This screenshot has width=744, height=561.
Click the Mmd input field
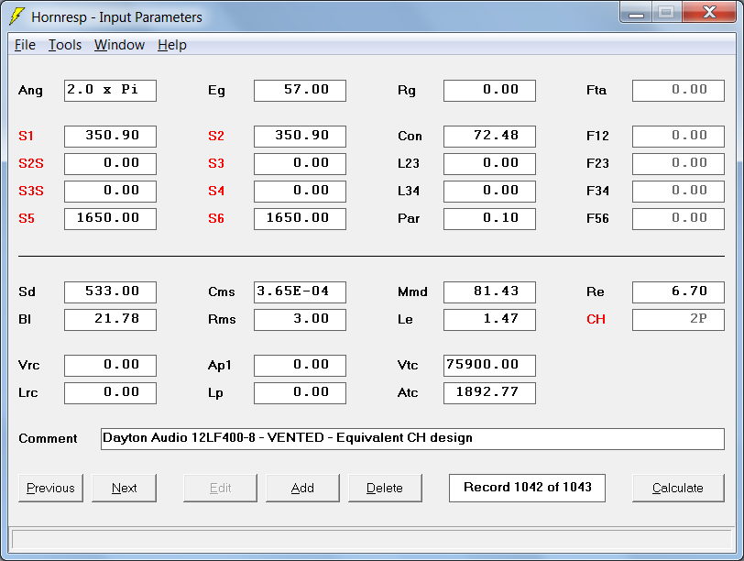pyautogui.click(x=489, y=292)
